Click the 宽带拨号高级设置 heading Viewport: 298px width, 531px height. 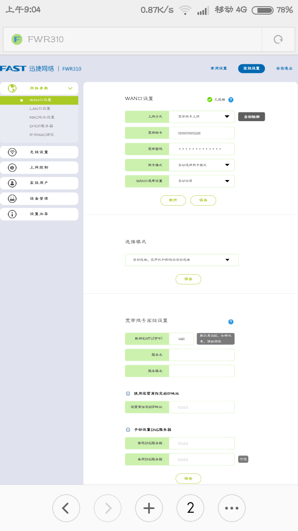147,321
